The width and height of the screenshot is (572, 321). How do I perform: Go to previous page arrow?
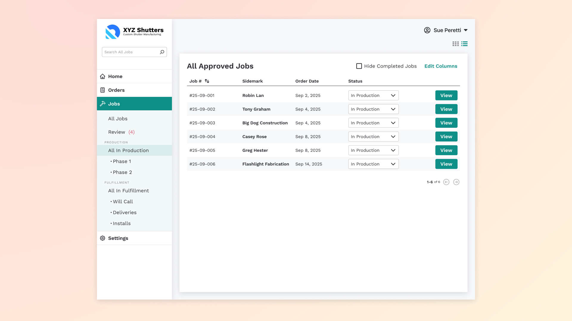click(x=446, y=182)
